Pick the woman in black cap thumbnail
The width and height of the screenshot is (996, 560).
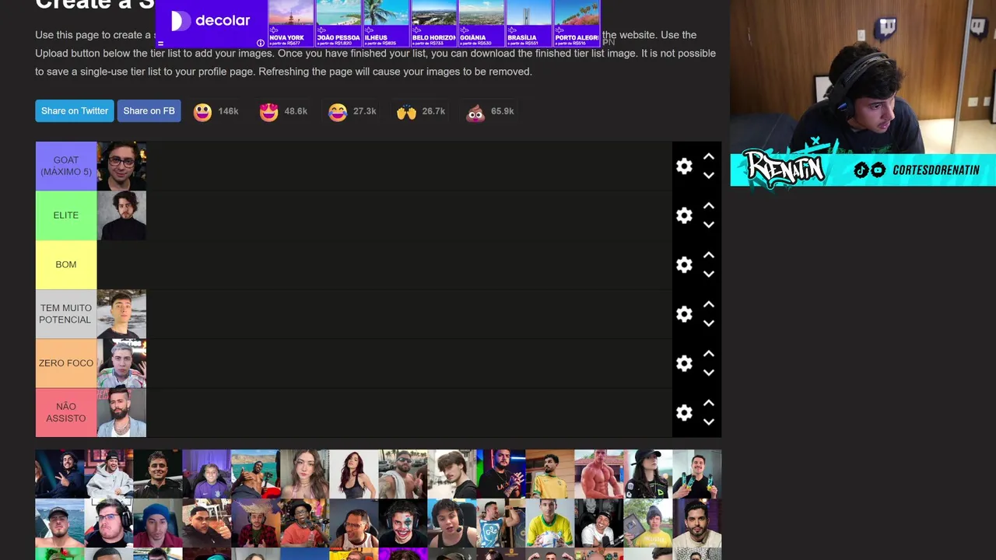(647, 474)
